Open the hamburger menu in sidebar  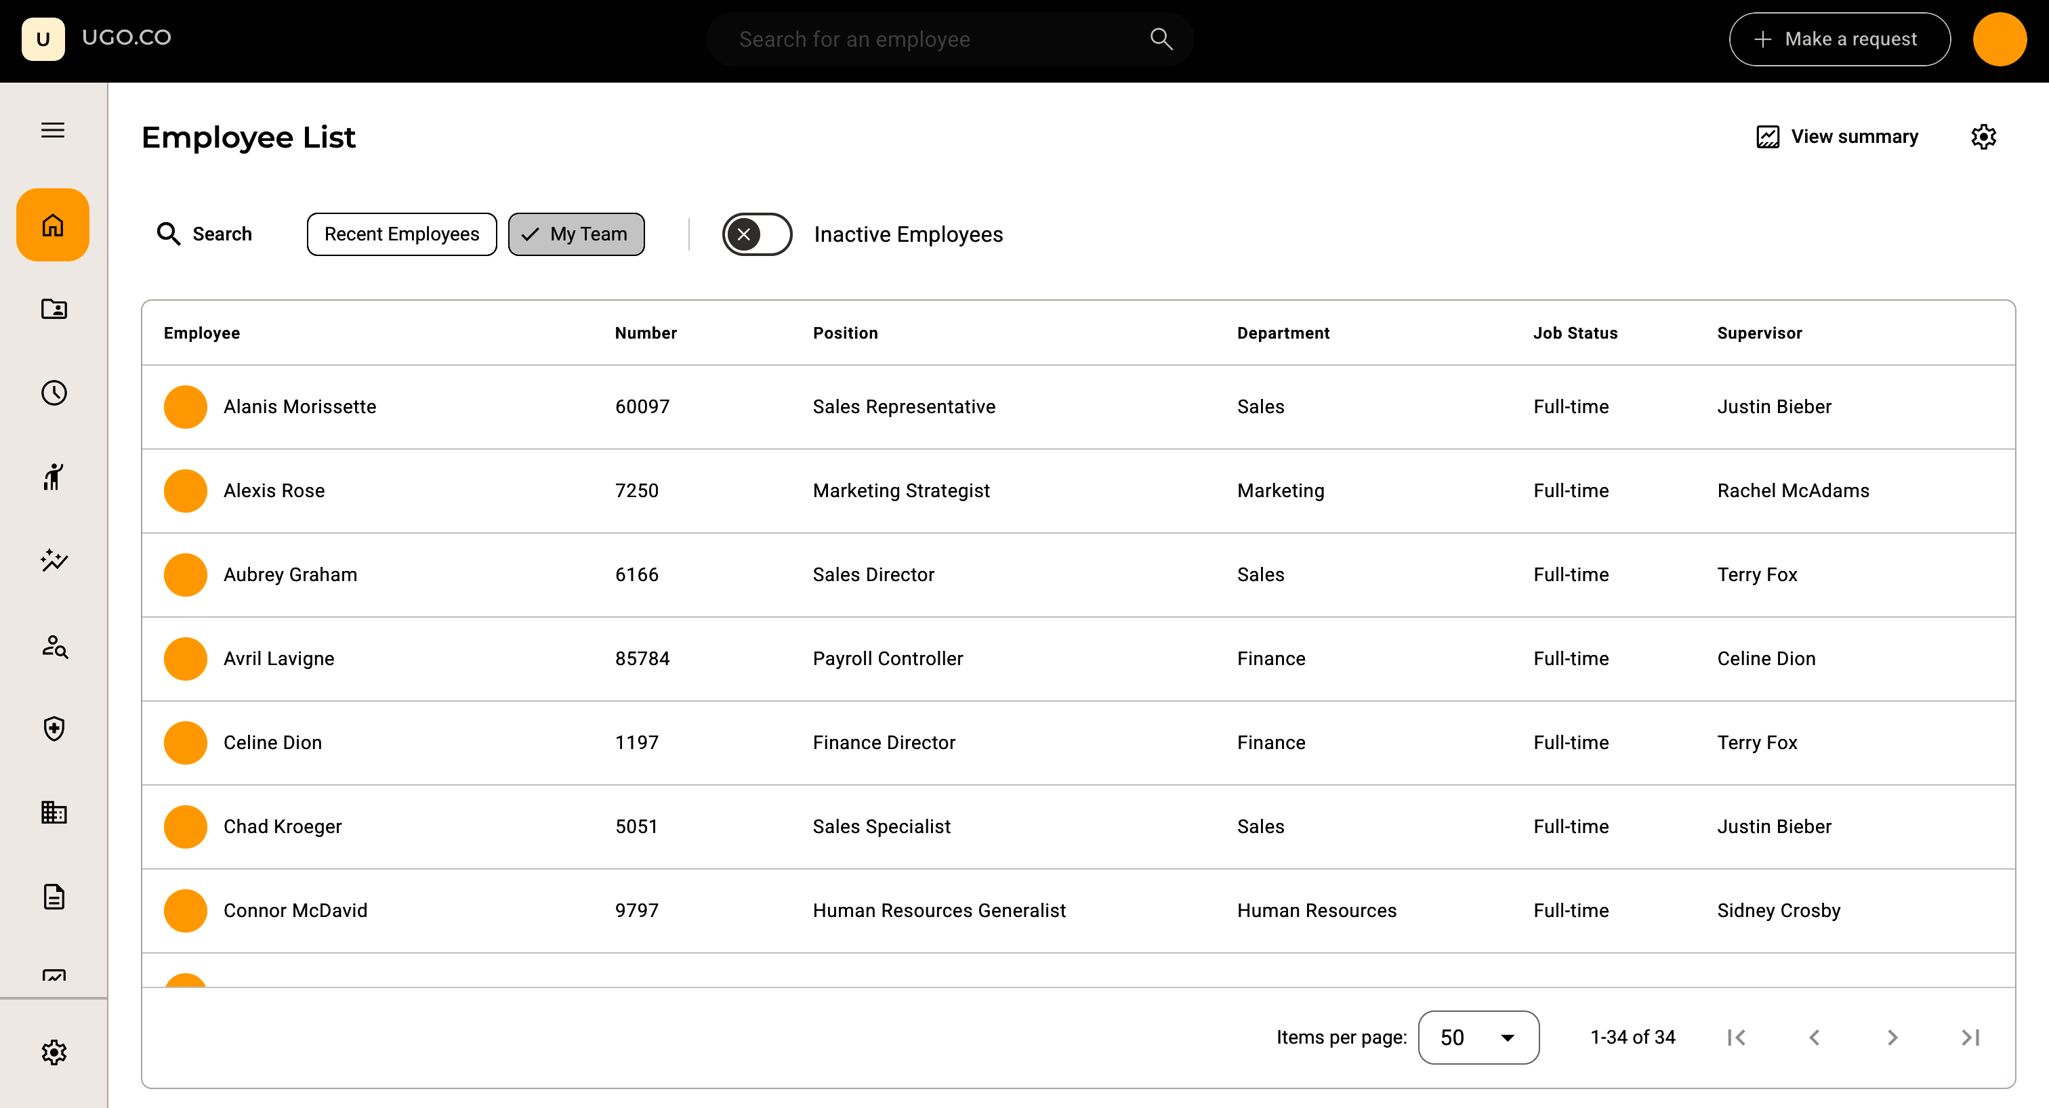tap(52, 130)
